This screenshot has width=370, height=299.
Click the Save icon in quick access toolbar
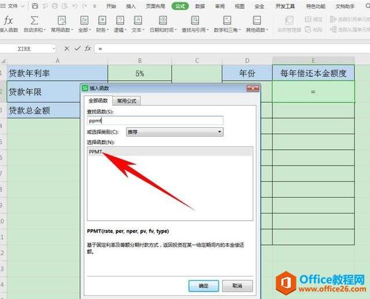pyautogui.click(x=35, y=6)
